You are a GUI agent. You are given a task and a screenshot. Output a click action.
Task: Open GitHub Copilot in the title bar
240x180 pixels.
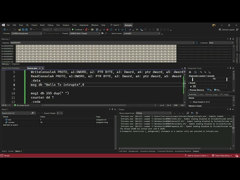pos(226,30)
